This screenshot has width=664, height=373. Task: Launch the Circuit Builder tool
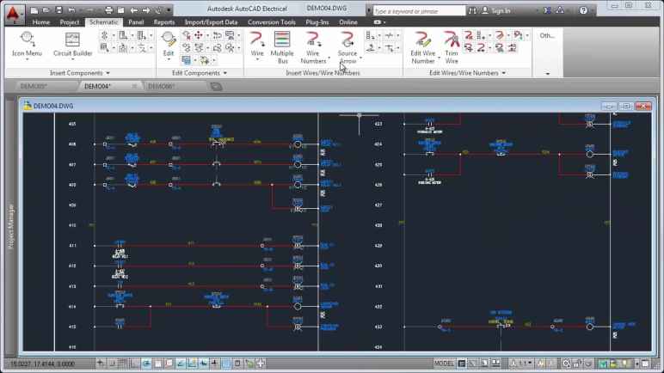pyautogui.click(x=72, y=43)
